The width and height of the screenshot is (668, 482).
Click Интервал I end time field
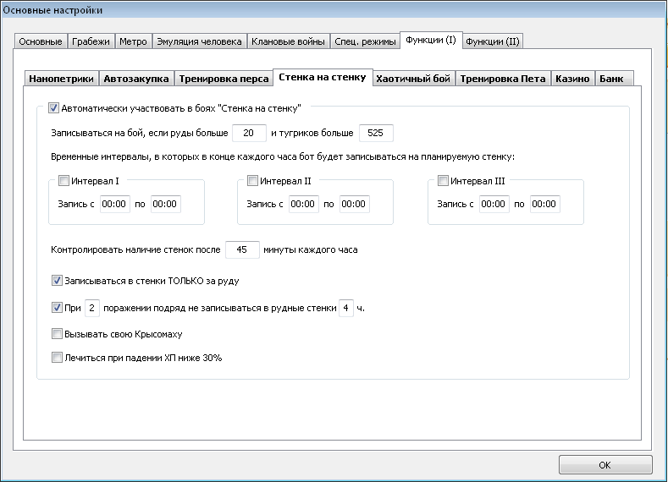166,204
